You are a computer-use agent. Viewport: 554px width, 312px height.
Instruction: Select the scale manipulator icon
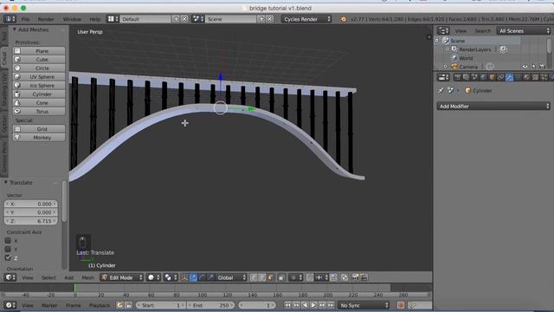[210, 277]
